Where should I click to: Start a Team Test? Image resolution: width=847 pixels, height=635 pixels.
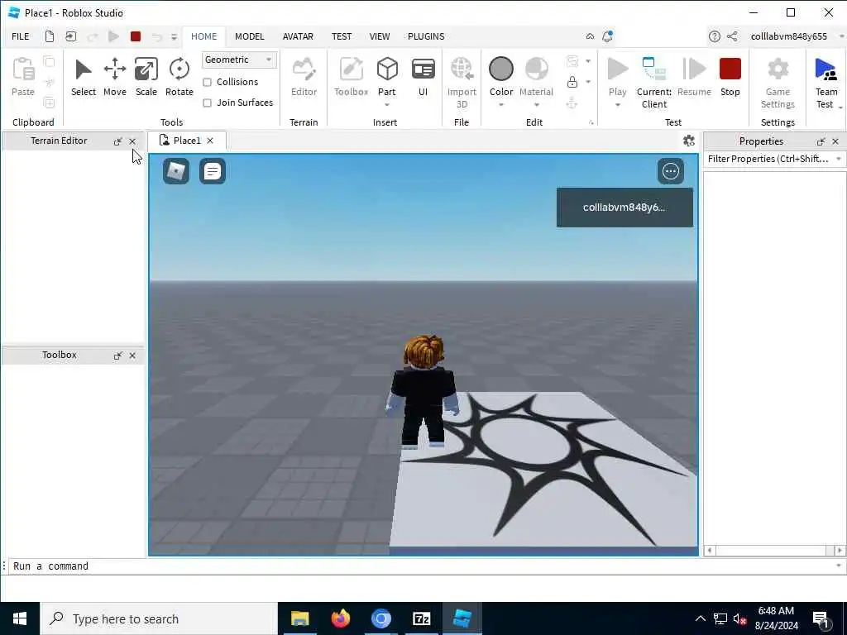[826, 82]
